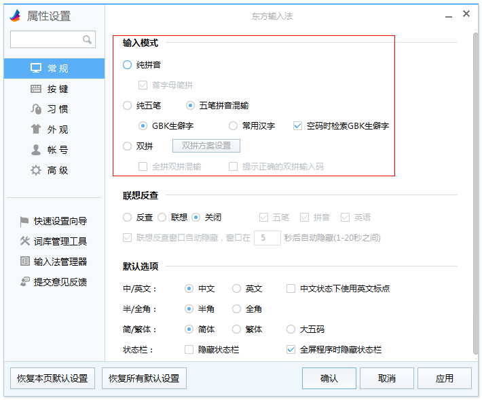The width and height of the screenshot is (482, 400).
Task: Select 五笔拼音混输 mode
Action: (190, 106)
